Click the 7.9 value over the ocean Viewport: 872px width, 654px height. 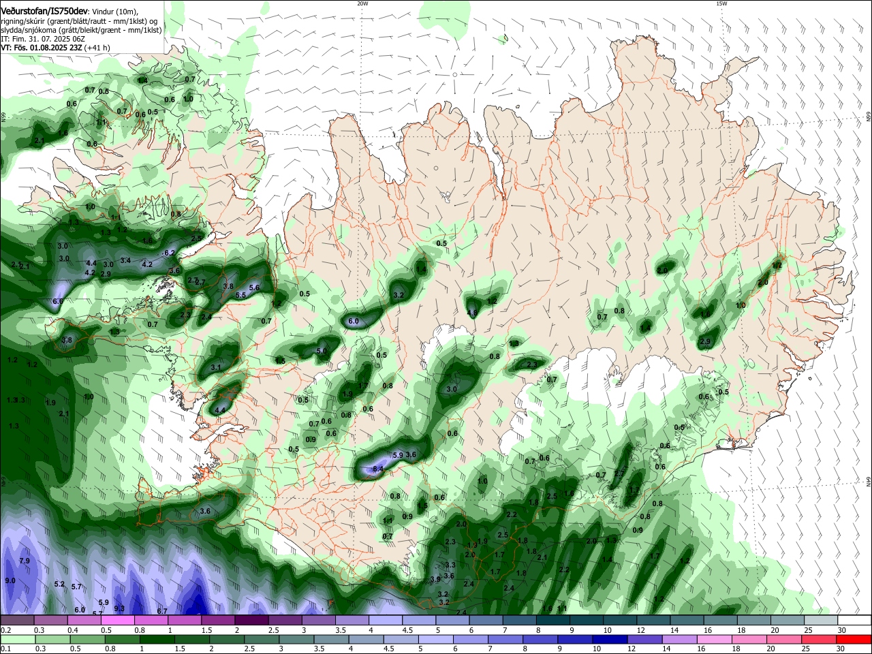pos(25,561)
